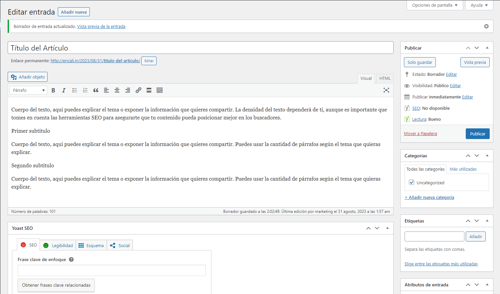Dismiss the draft updated notice

[x=486, y=26]
